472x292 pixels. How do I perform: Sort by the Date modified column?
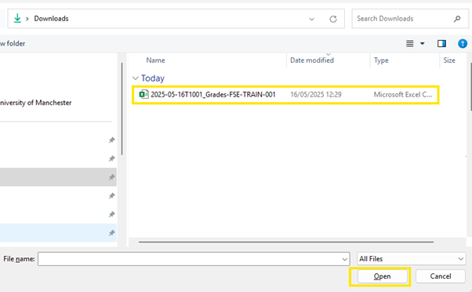[x=312, y=60]
